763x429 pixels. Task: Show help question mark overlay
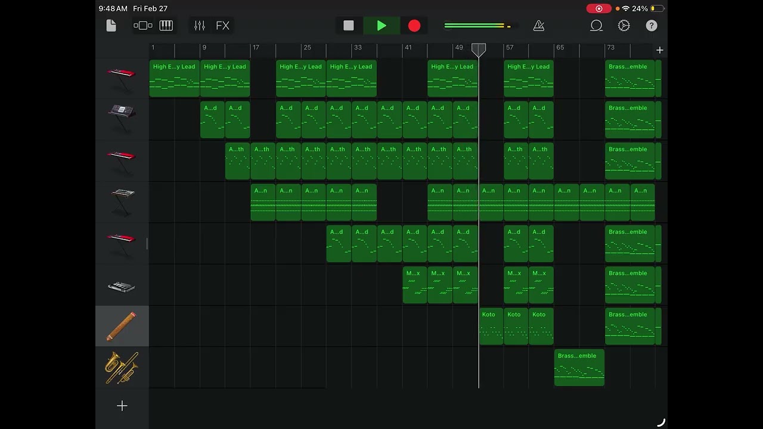click(652, 26)
